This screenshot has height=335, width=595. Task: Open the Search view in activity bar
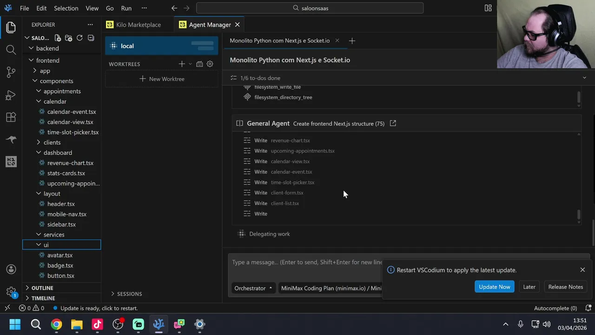point(11,49)
